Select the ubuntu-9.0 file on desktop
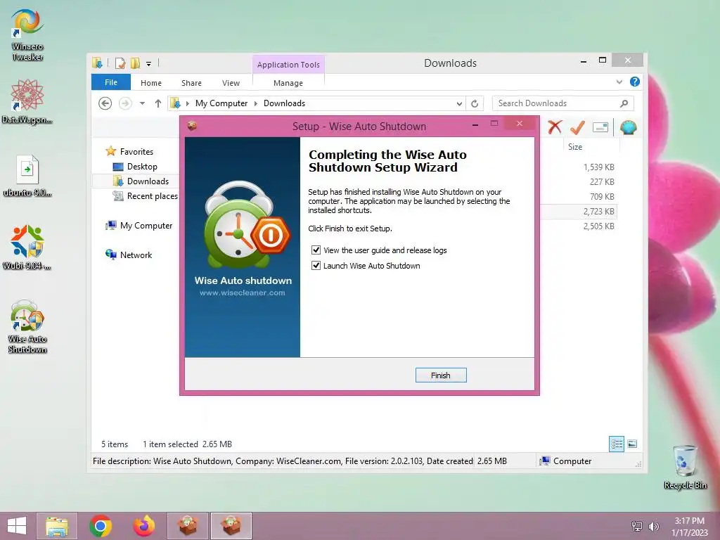Image resolution: width=720 pixels, height=540 pixels. [x=27, y=176]
